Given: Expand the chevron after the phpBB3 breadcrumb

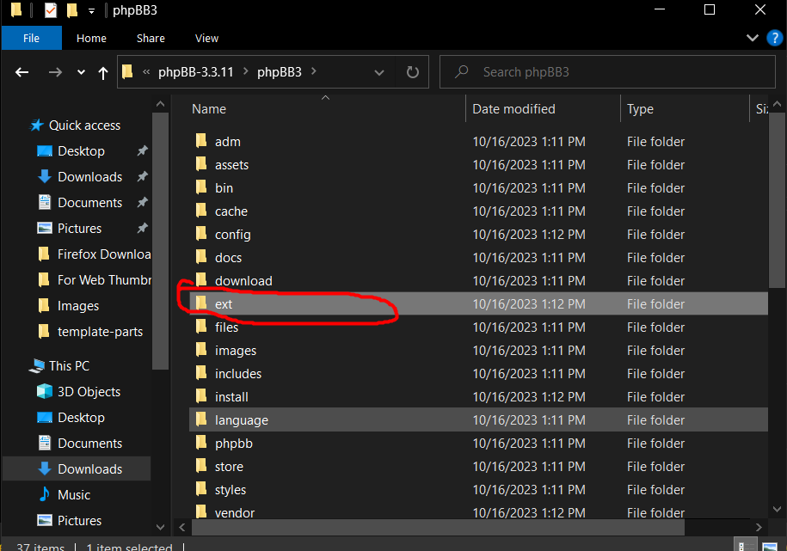Looking at the screenshot, I should [x=314, y=71].
